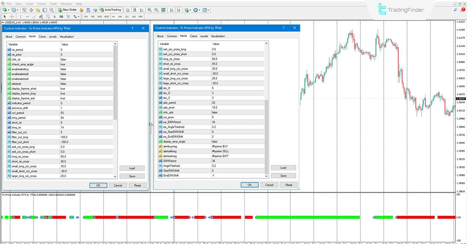Click Save in the right indicator dialog
This screenshot has width=467, height=244.
point(283,176)
